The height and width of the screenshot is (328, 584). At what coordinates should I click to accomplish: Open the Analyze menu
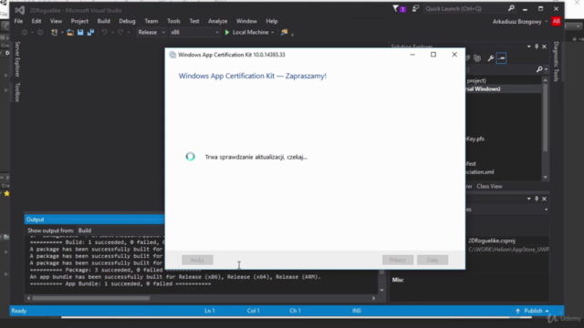pyautogui.click(x=217, y=21)
